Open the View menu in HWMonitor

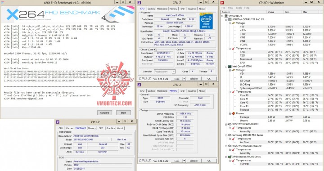(230, 8)
